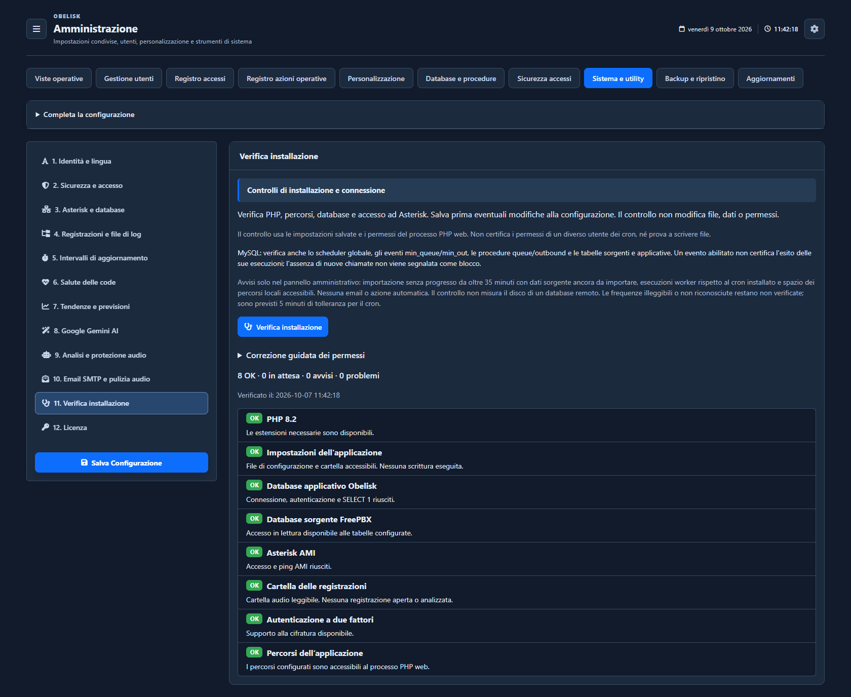Click the robot icon for Analisi e protezione audio
This screenshot has height=697, width=851.
[46, 355]
